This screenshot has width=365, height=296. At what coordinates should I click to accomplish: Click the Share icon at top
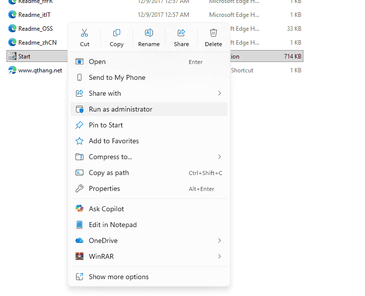tap(181, 33)
